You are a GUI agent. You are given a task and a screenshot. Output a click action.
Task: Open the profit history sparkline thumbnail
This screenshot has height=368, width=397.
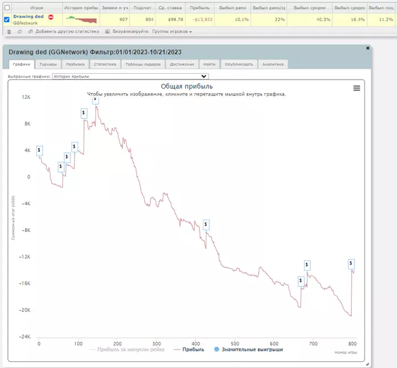(x=81, y=19)
